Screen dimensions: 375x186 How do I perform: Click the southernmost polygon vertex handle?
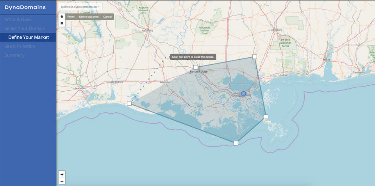(236, 143)
